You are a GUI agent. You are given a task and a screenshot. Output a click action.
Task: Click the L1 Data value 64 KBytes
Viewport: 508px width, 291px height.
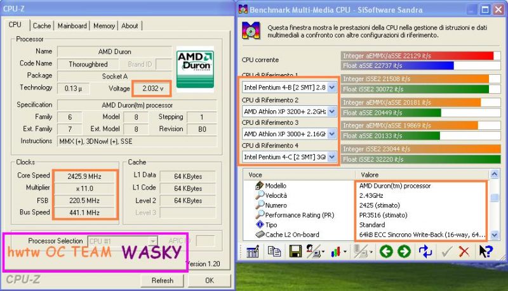pyautogui.click(x=188, y=176)
